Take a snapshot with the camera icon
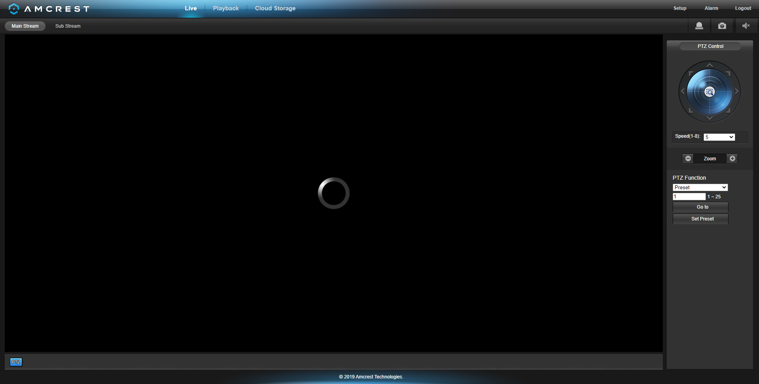Screen dimensions: 759x384 pos(722,26)
